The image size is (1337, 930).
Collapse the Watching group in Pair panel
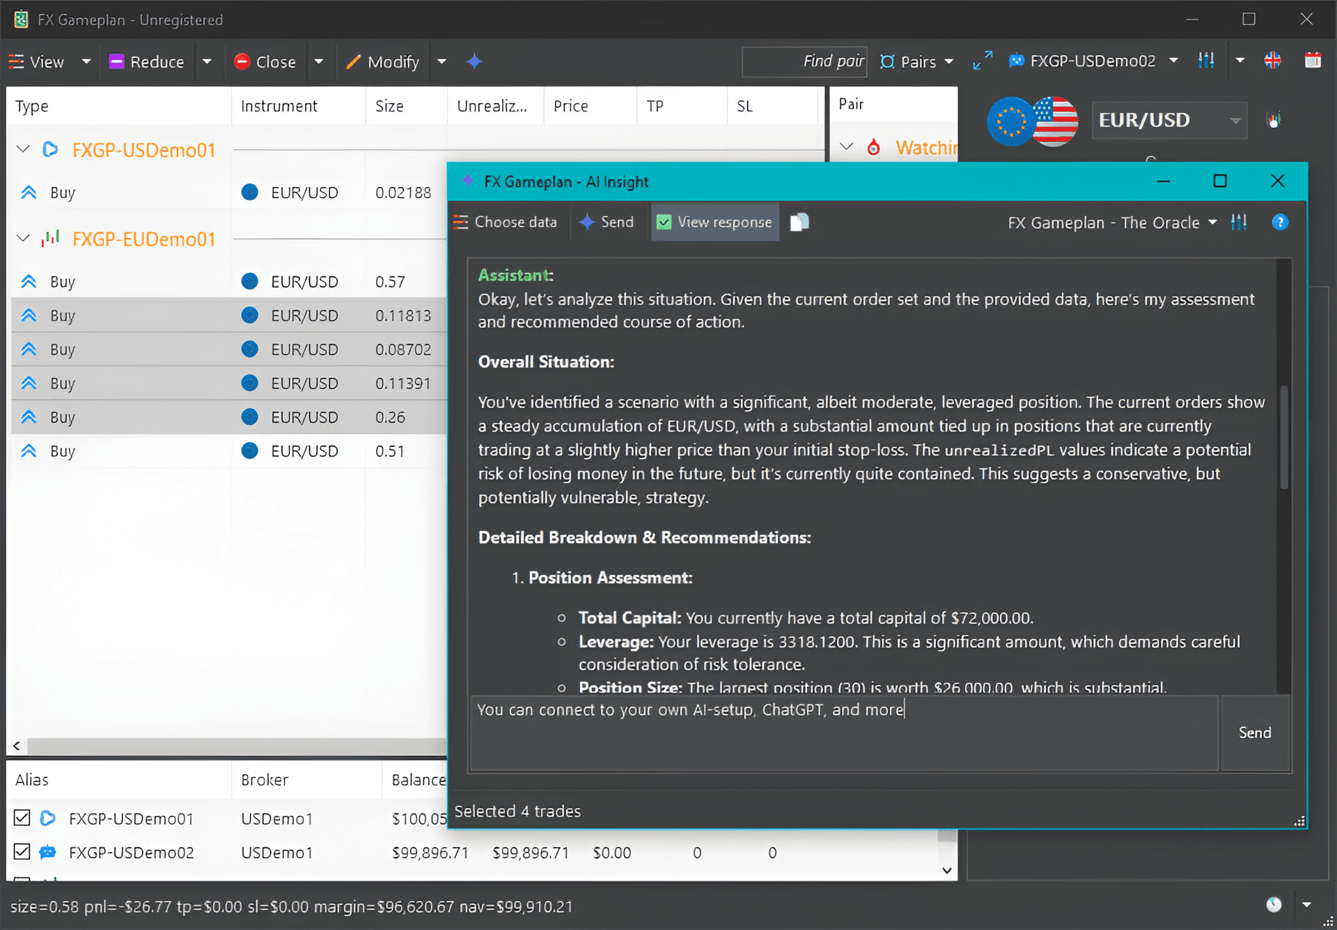(847, 147)
